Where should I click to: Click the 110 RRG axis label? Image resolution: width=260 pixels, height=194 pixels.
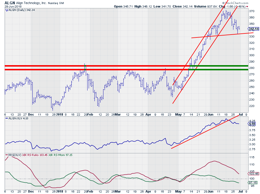pyautogui.click(x=252, y=165)
